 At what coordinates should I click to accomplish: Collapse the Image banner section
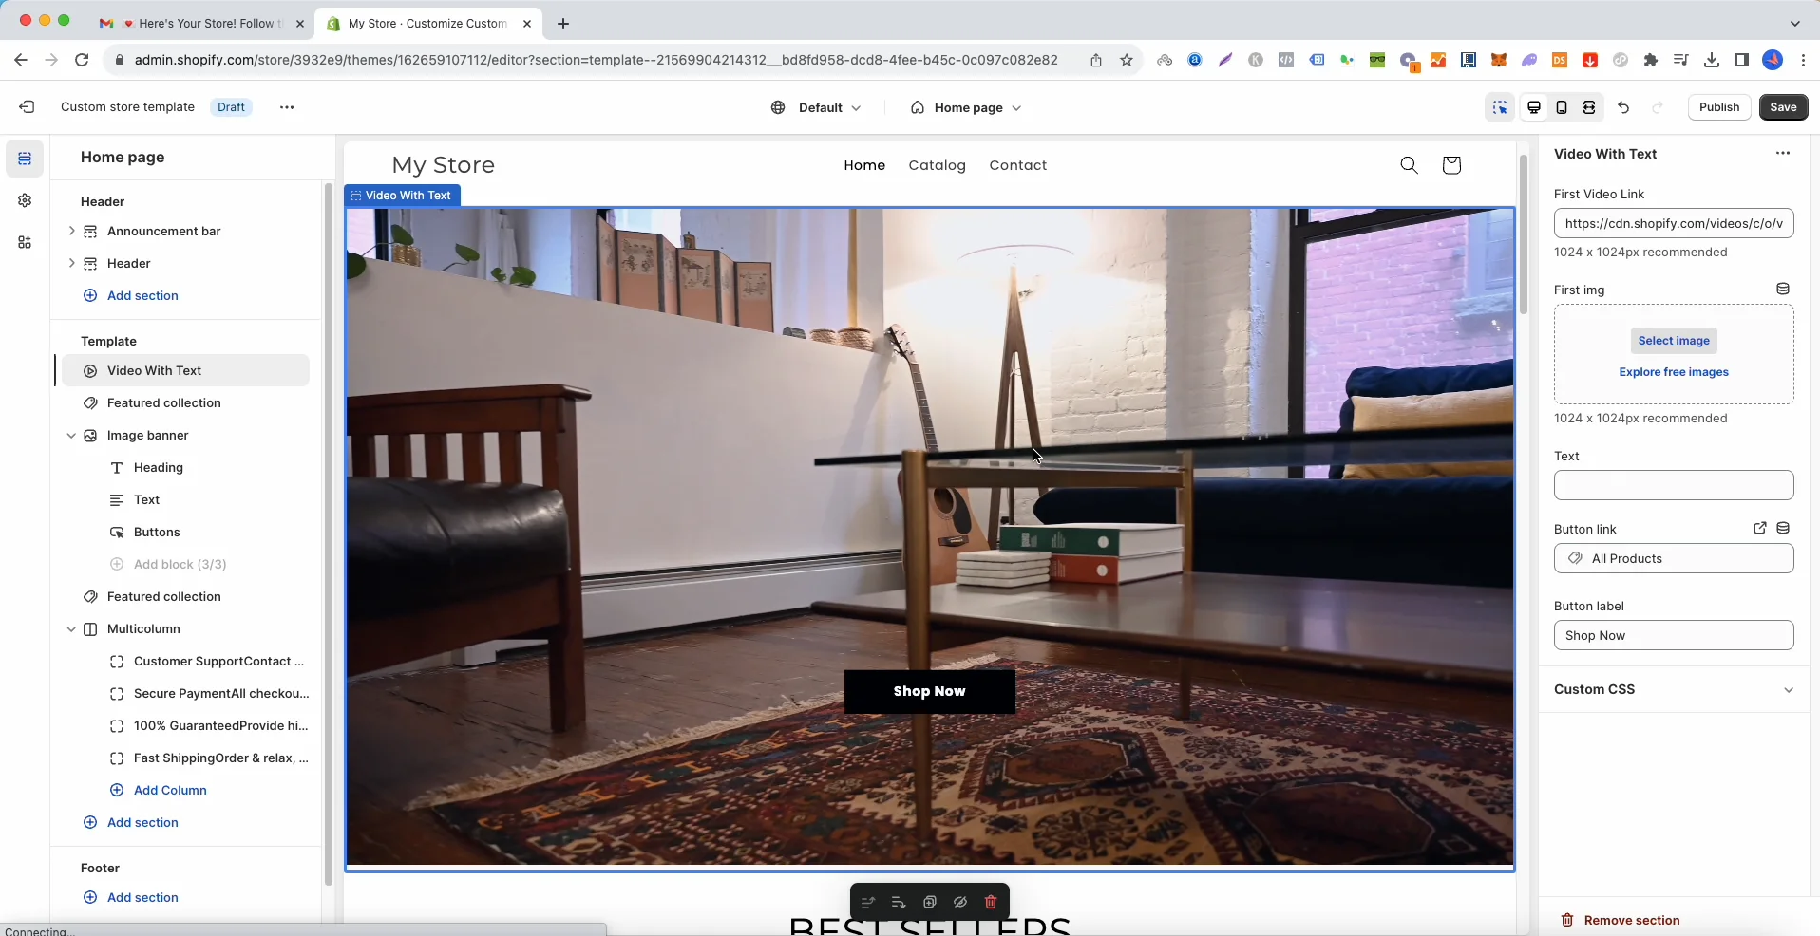point(71,436)
